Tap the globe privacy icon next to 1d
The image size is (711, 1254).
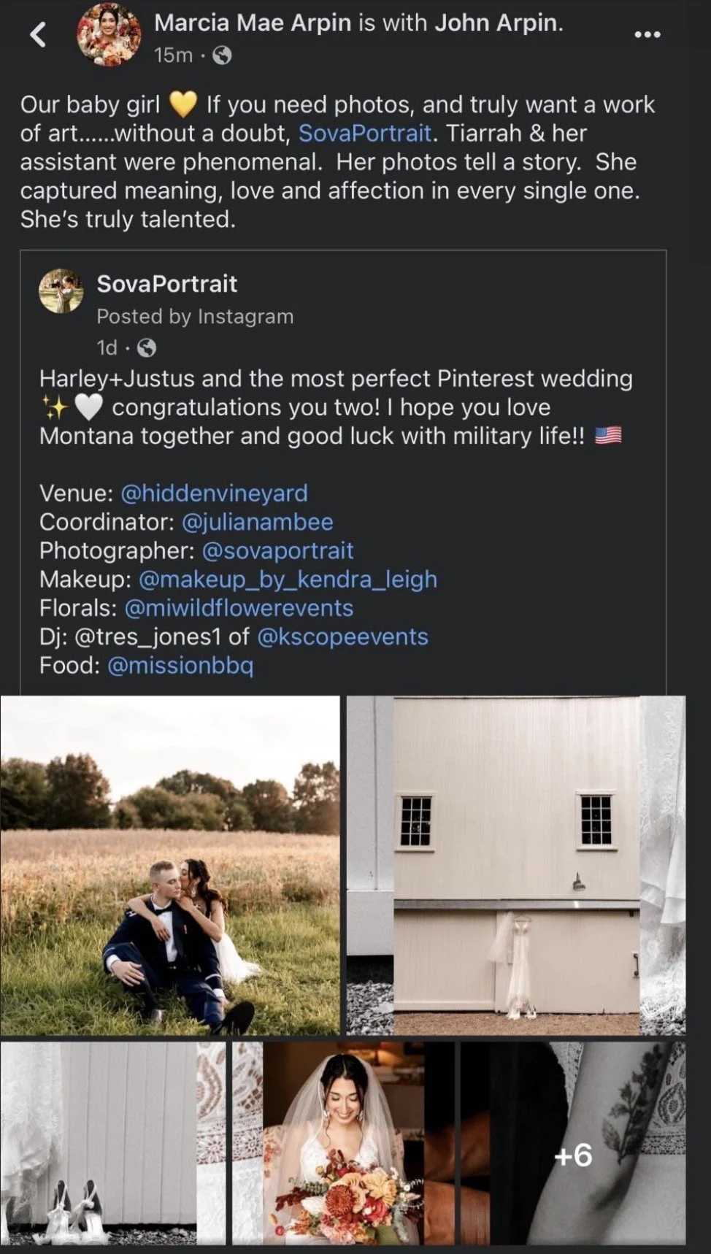click(147, 348)
